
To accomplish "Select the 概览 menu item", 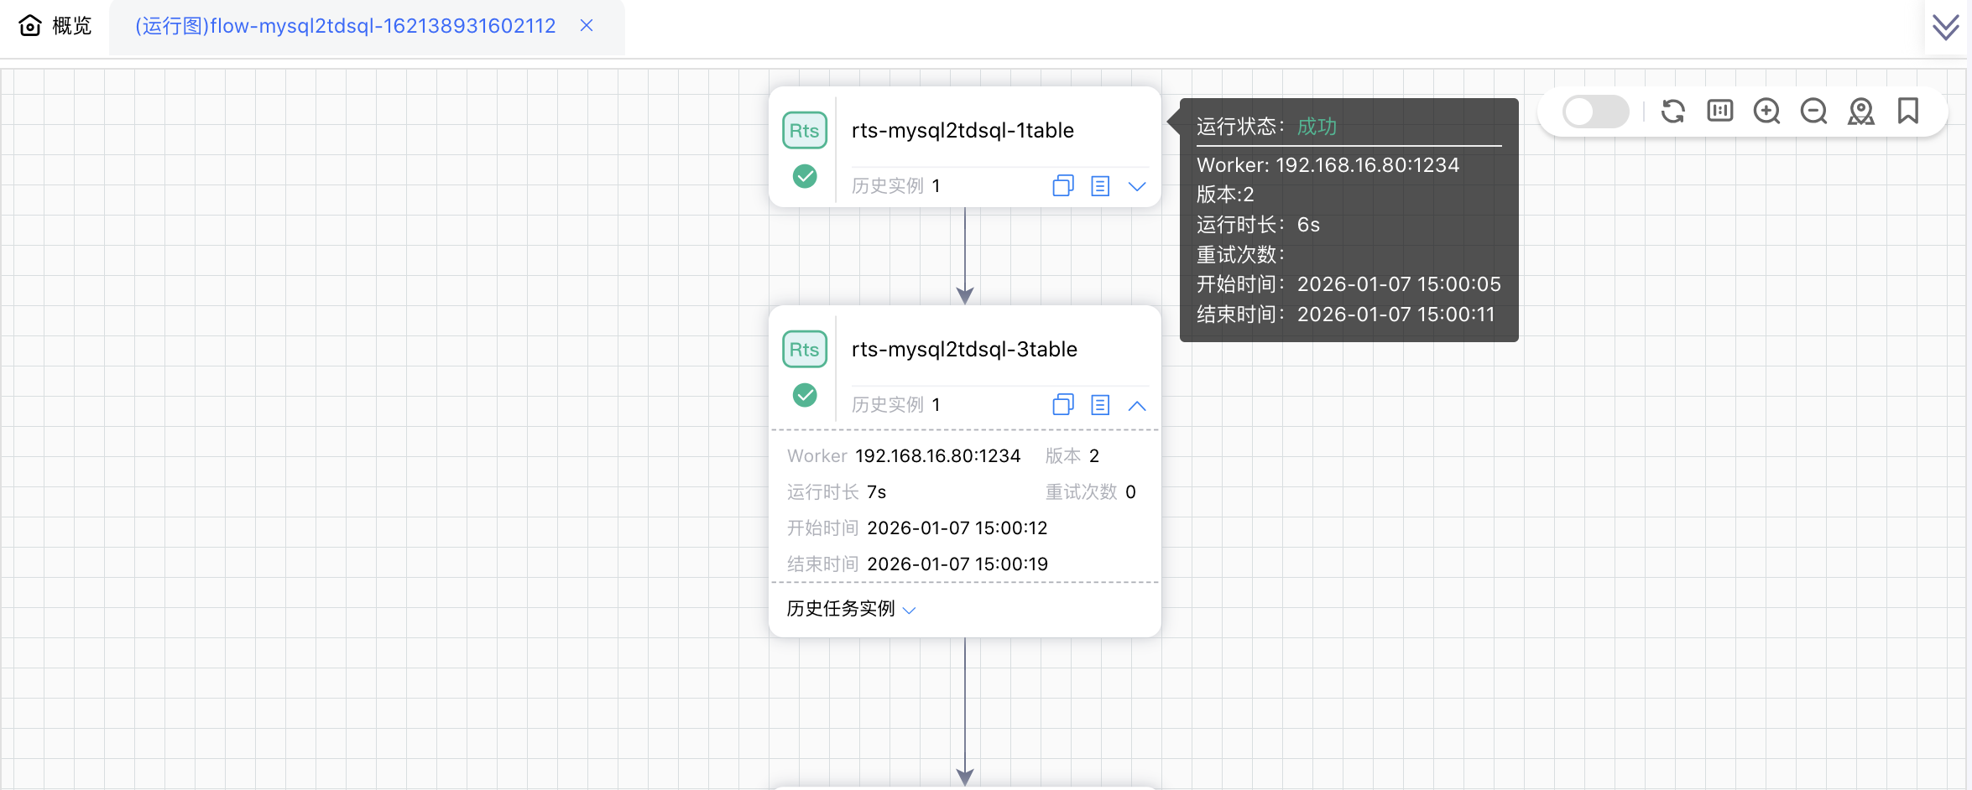I will (x=71, y=25).
